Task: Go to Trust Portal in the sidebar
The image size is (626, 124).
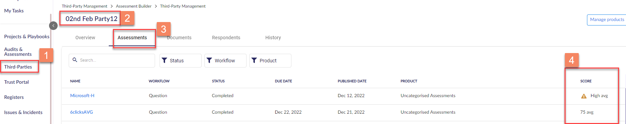Action: tap(17, 82)
